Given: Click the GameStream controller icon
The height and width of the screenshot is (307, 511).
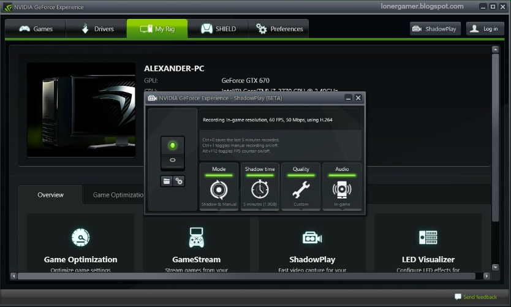Looking at the screenshot, I should [196, 237].
